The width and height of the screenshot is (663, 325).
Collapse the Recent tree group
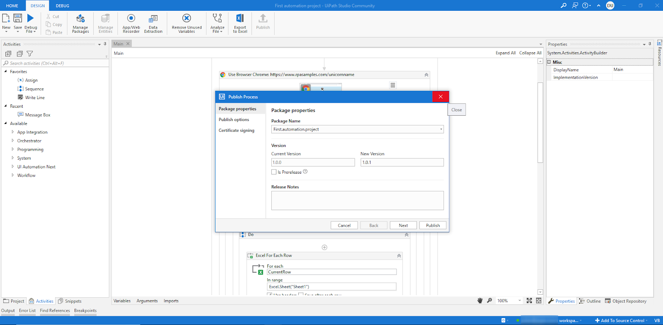pyautogui.click(x=6, y=106)
